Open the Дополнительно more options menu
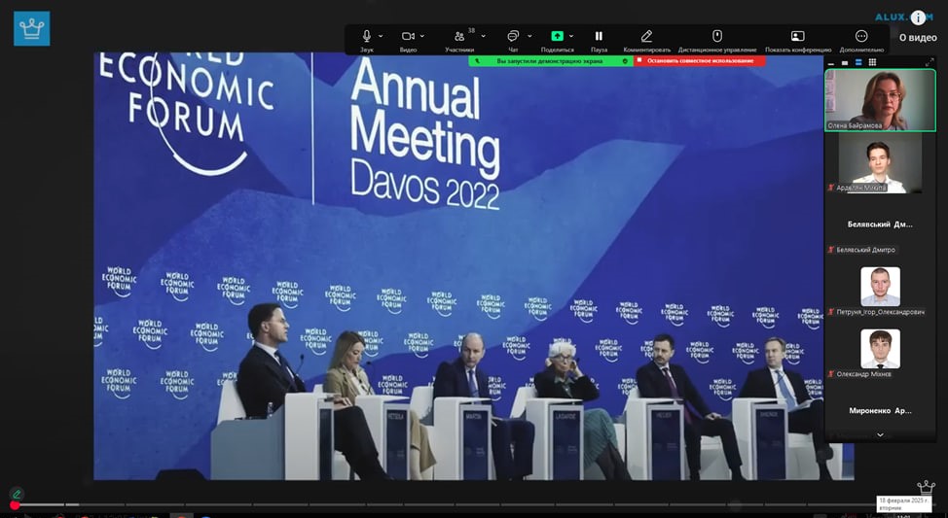This screenshot has height=518, width=948. pos(861,36)
